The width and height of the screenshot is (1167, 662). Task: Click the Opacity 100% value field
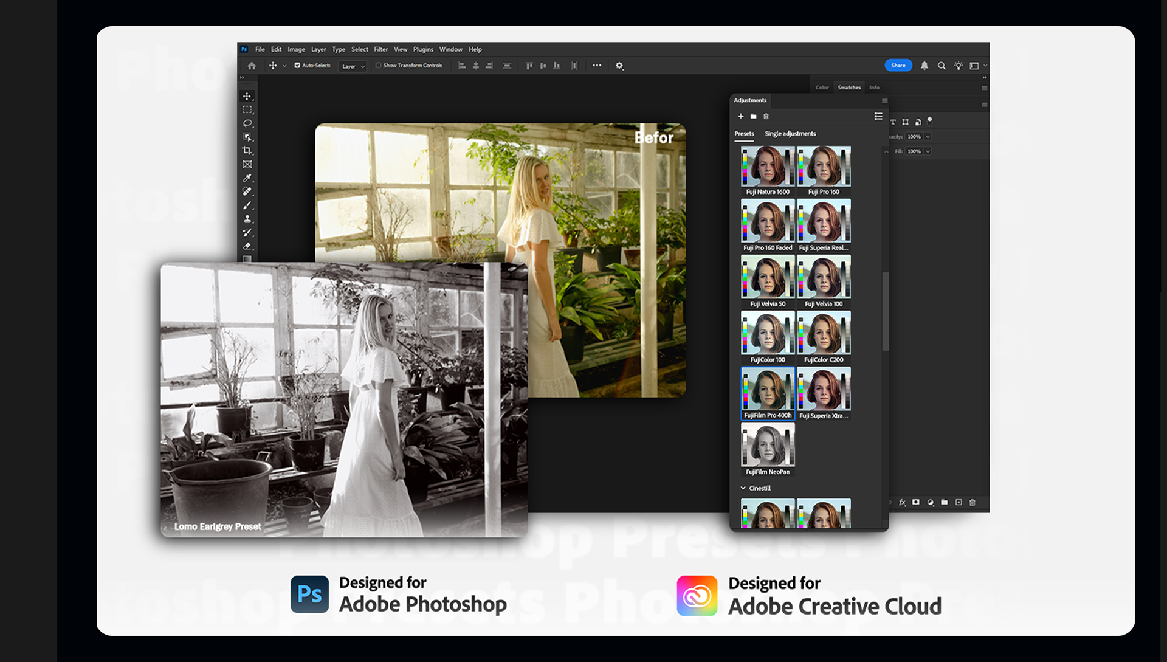[x=914, y=137]
